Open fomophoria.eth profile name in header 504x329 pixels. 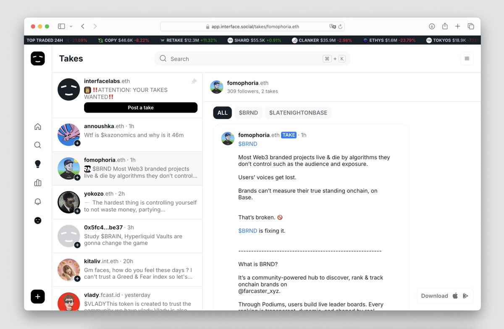pyautogui.click(x=248, y=83)
